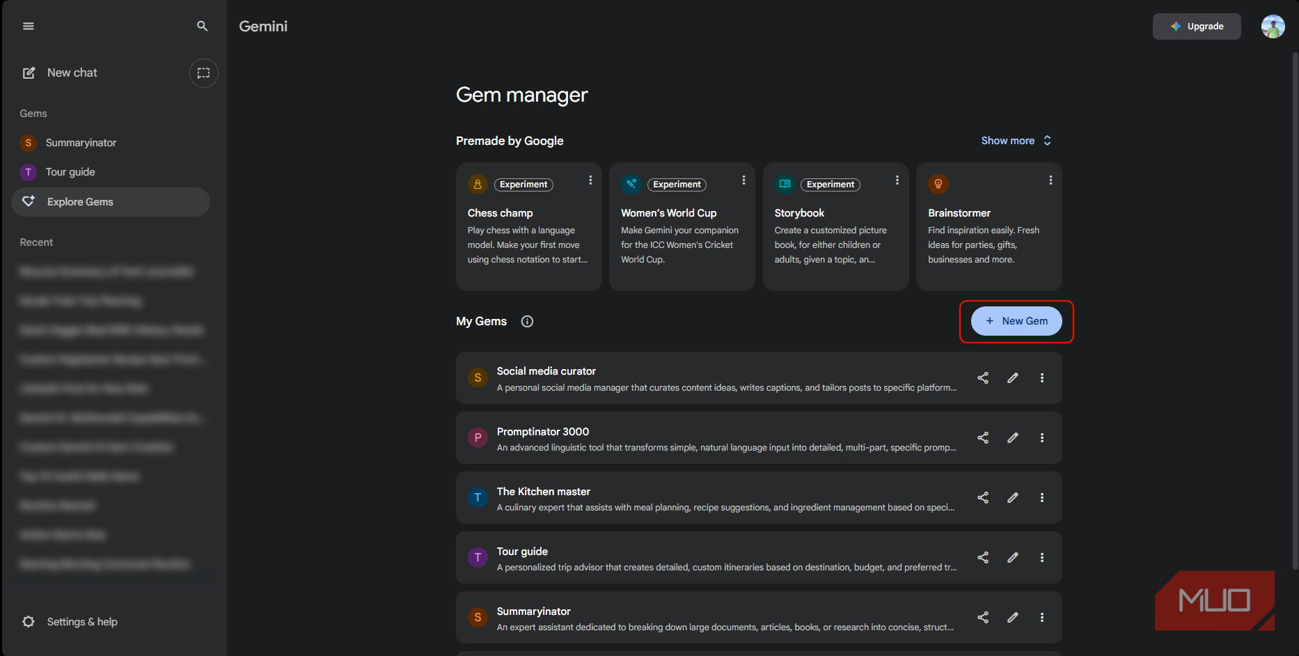Click the page vertical scrollbar
1299x656 pixels.
(1295, 310)
